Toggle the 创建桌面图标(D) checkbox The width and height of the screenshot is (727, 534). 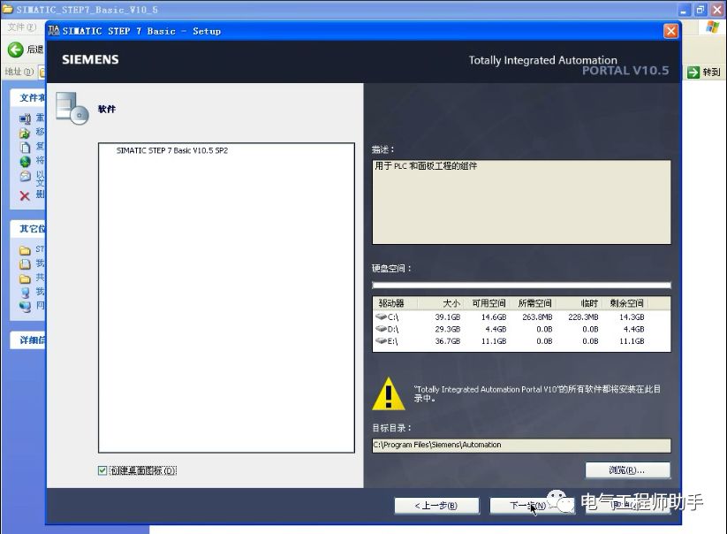coord(102,470)
